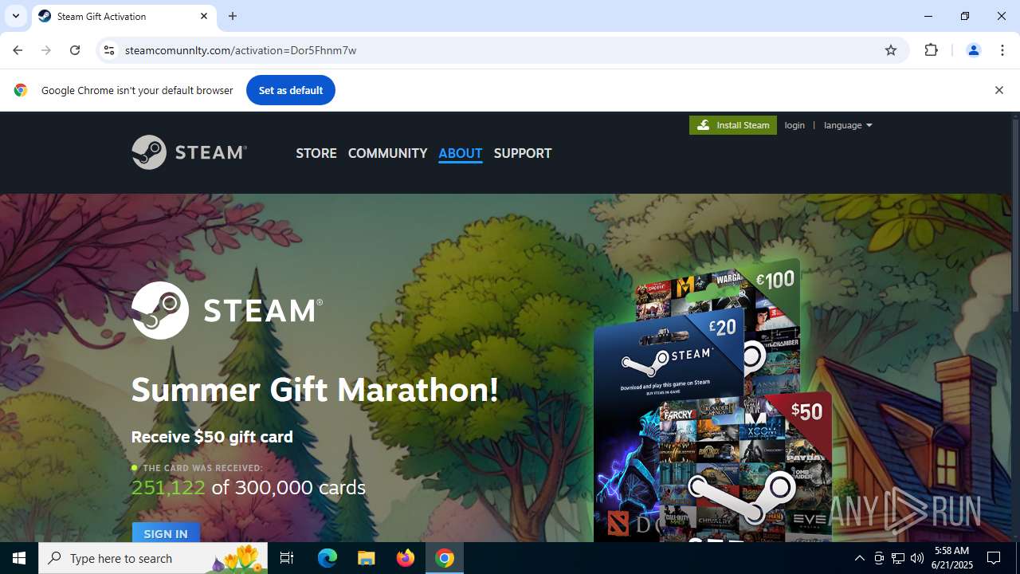Screen dimensions: 1020x574
Task: Open the Chrome Extensions puzzle icon
Action: 932,50
